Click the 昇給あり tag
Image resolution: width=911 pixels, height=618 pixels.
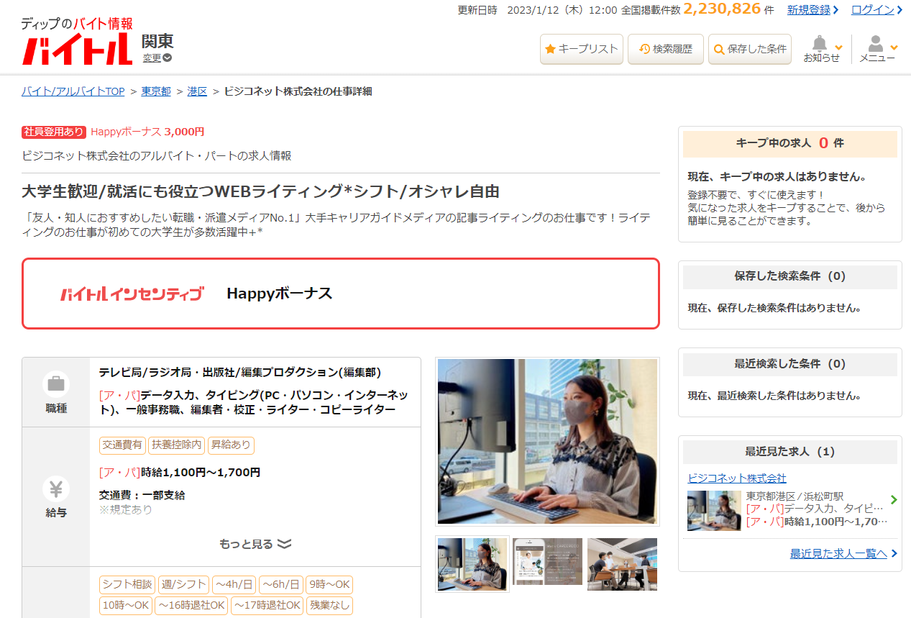(231, 445)
